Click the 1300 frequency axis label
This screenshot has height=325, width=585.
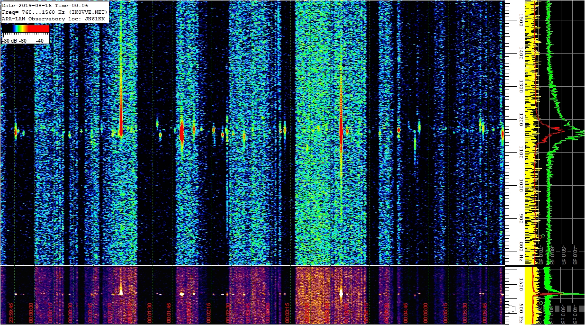pos(521,86)
